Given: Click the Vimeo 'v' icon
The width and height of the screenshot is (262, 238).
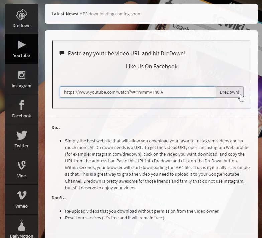Looking at the screenshot, I should pyautogui.click(x=21, y=195).
